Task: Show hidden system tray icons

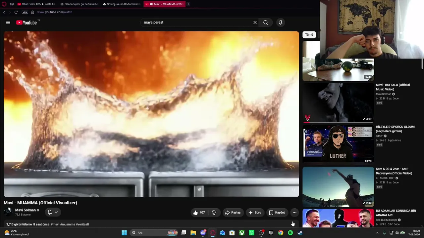Action: (377, 233)
